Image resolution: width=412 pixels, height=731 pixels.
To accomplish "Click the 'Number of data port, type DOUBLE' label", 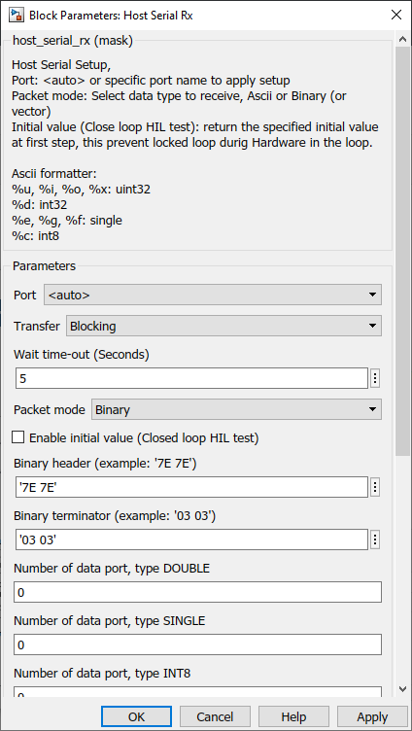I will [112, 569].
